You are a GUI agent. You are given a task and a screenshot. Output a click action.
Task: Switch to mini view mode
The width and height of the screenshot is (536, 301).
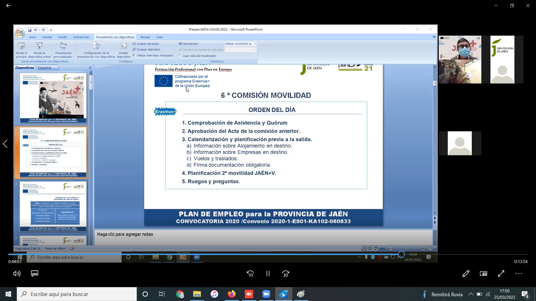[x=483, y=274]
